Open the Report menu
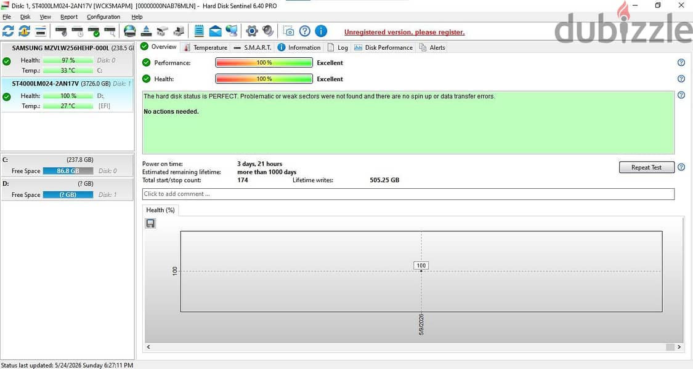The width and height of the screenshot is (693, 369). pos(69,17)
